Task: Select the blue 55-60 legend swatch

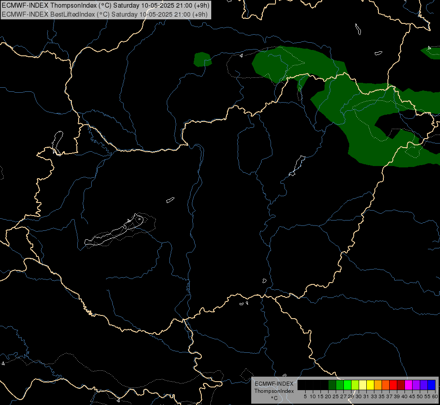Action: pyautogui.click(x=431, y=385)
